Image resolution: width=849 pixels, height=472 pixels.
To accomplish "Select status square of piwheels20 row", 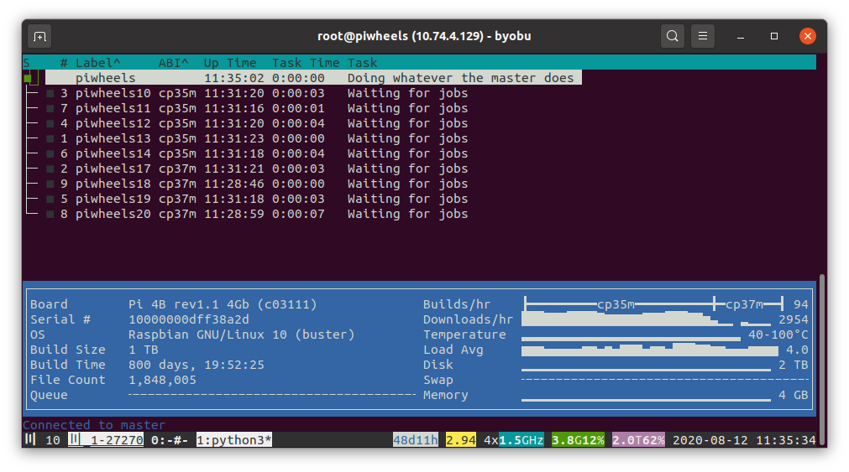I will click(50, 215).
